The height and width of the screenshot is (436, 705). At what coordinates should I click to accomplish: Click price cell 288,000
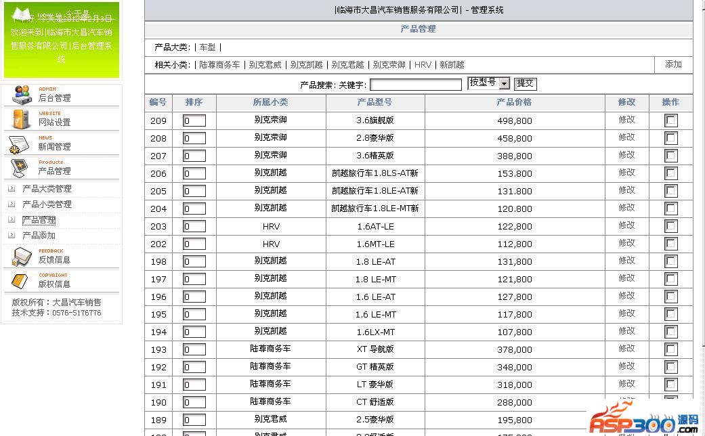point(515,403)
